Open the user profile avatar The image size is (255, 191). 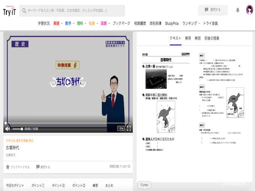coord(249,10)
